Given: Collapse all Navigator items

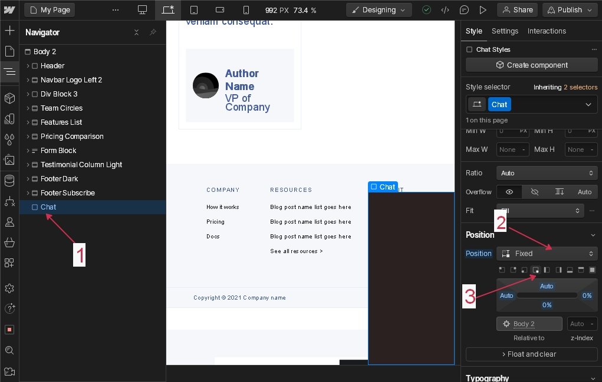Looking at the screenshot, I should point(137,32).
